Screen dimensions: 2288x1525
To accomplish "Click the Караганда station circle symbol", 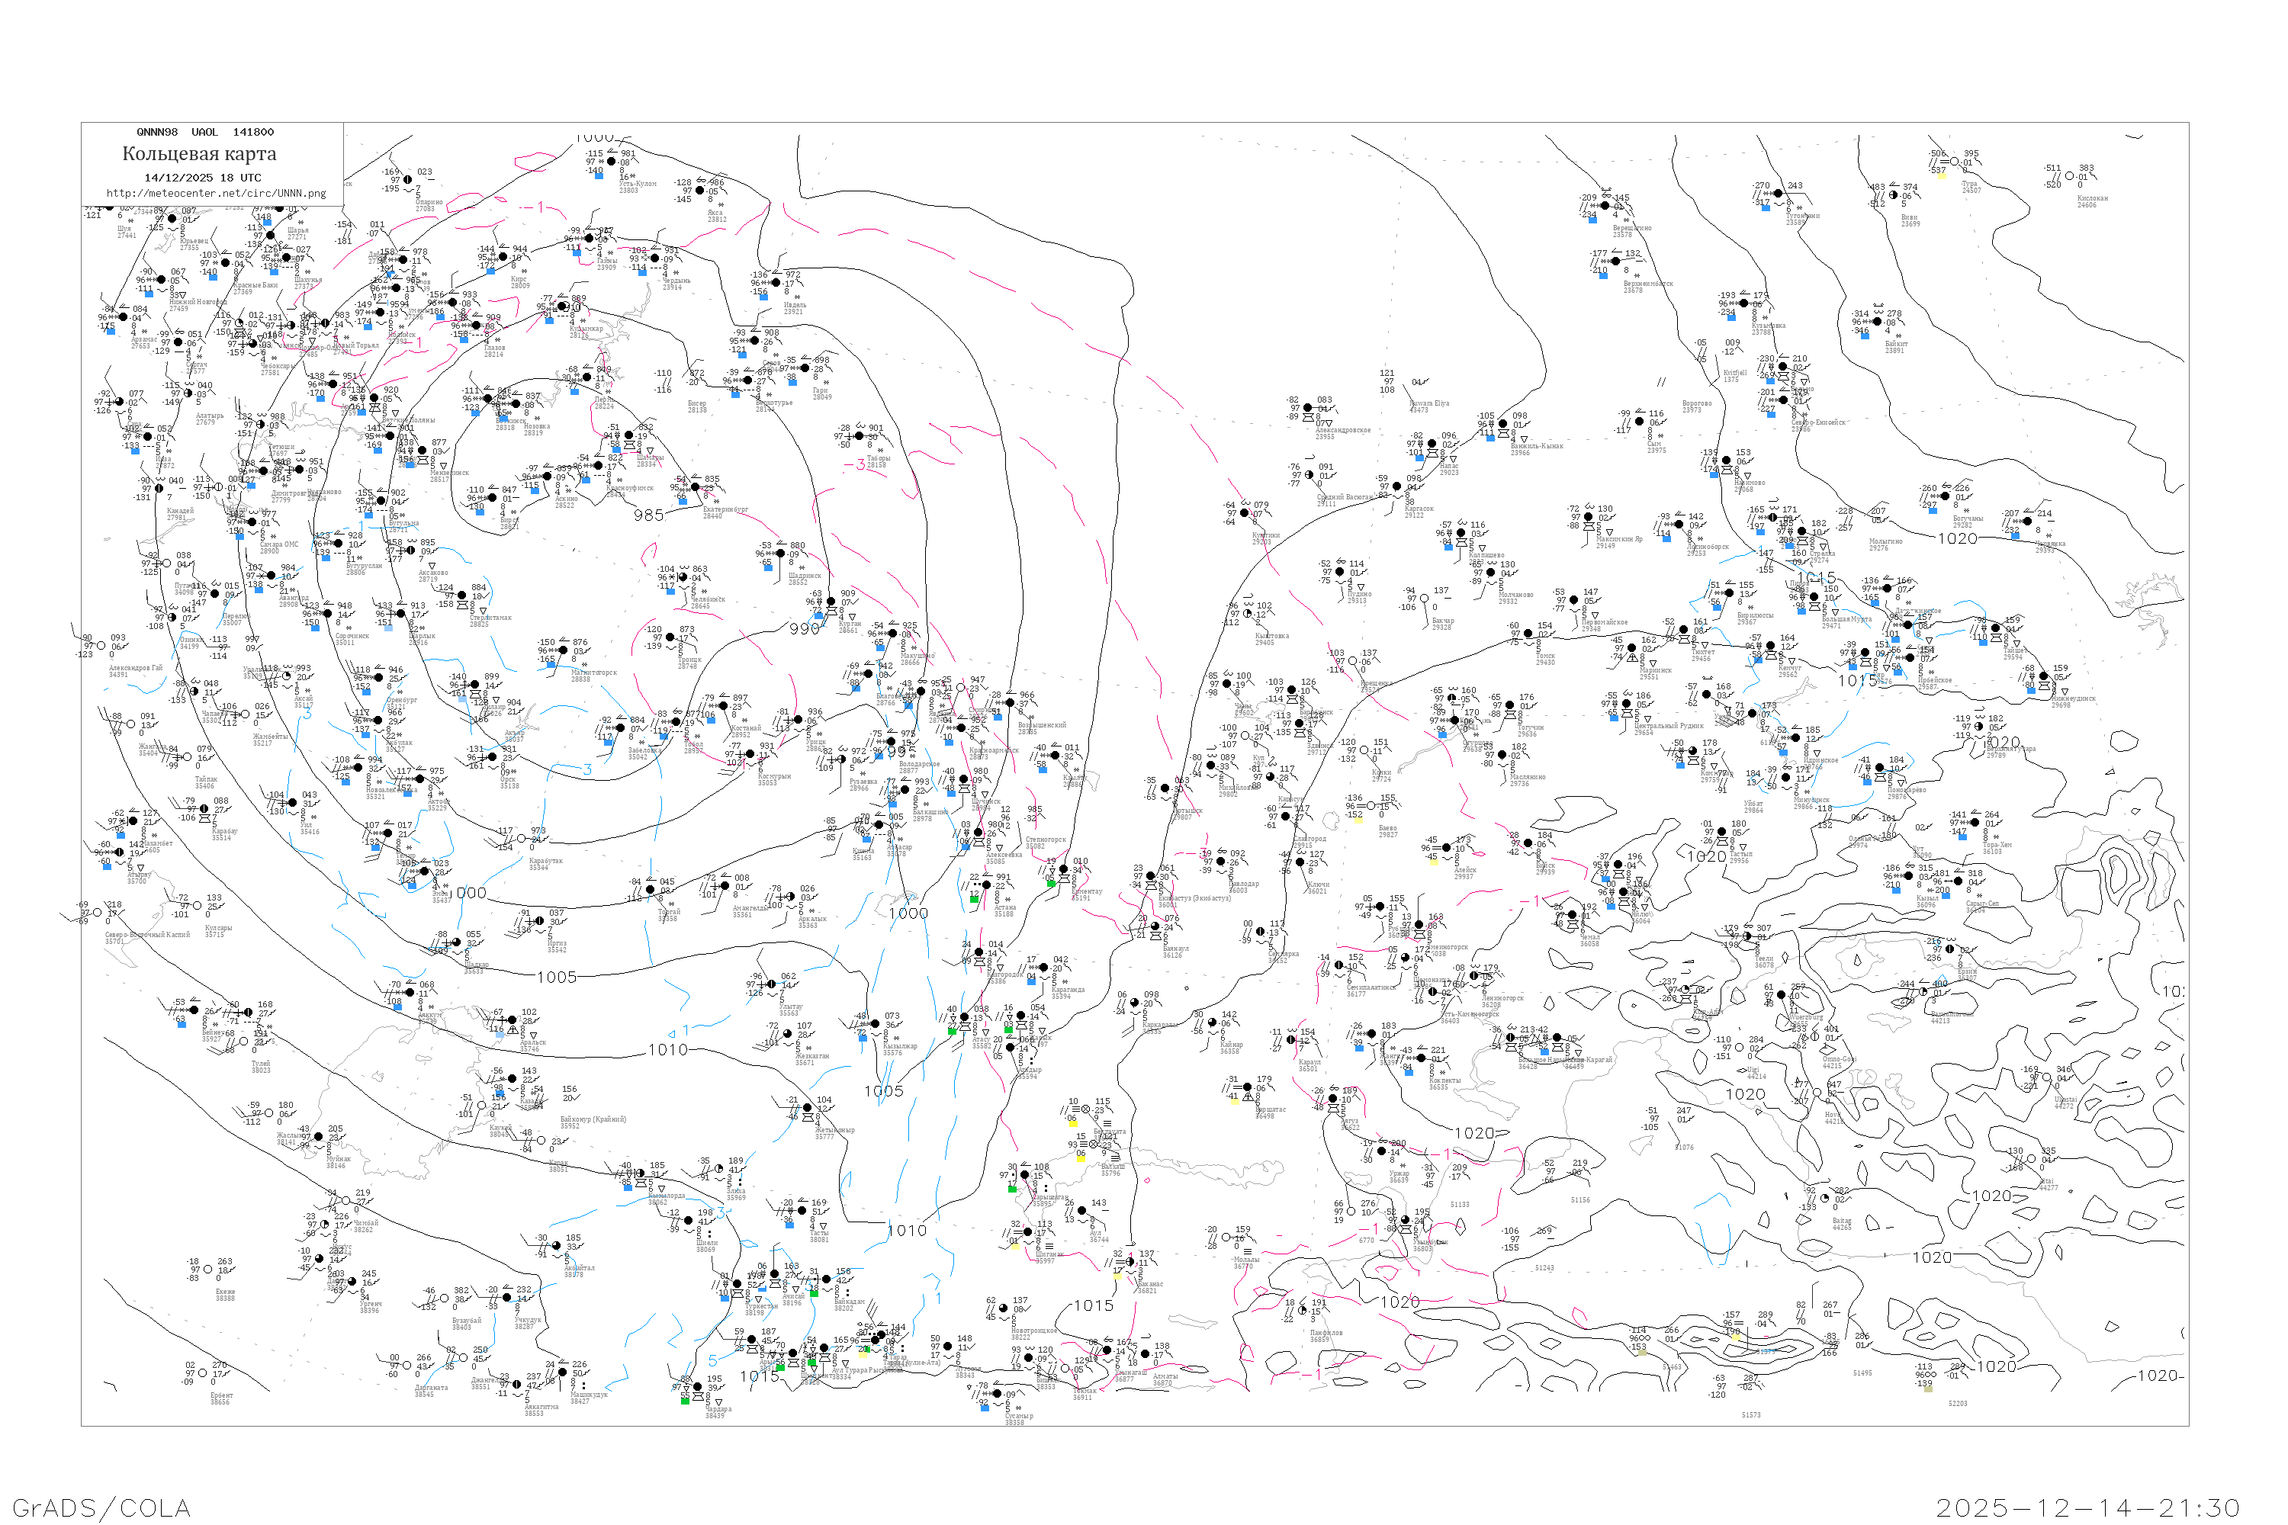I will point(1045,968).
